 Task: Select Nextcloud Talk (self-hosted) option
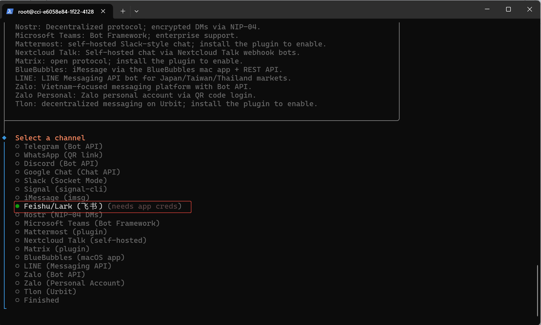click(x=85, y=240)
